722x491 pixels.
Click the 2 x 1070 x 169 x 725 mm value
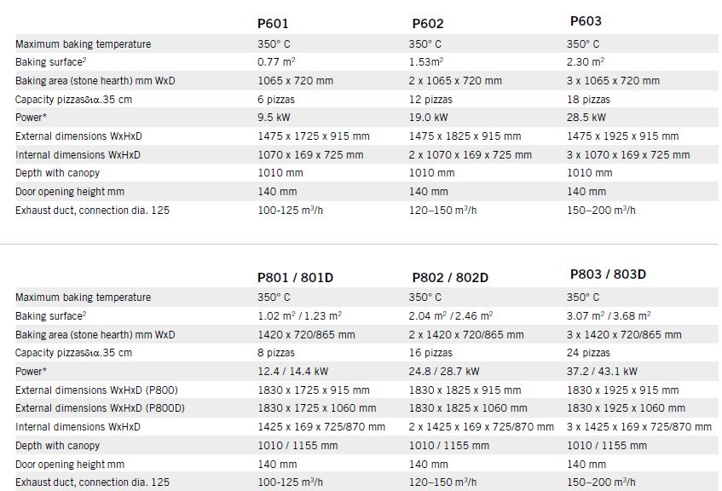(x=470, y=155)
